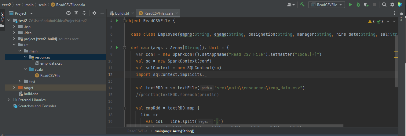Expand the test folder

pyautogui.click(x=20, y=81)
